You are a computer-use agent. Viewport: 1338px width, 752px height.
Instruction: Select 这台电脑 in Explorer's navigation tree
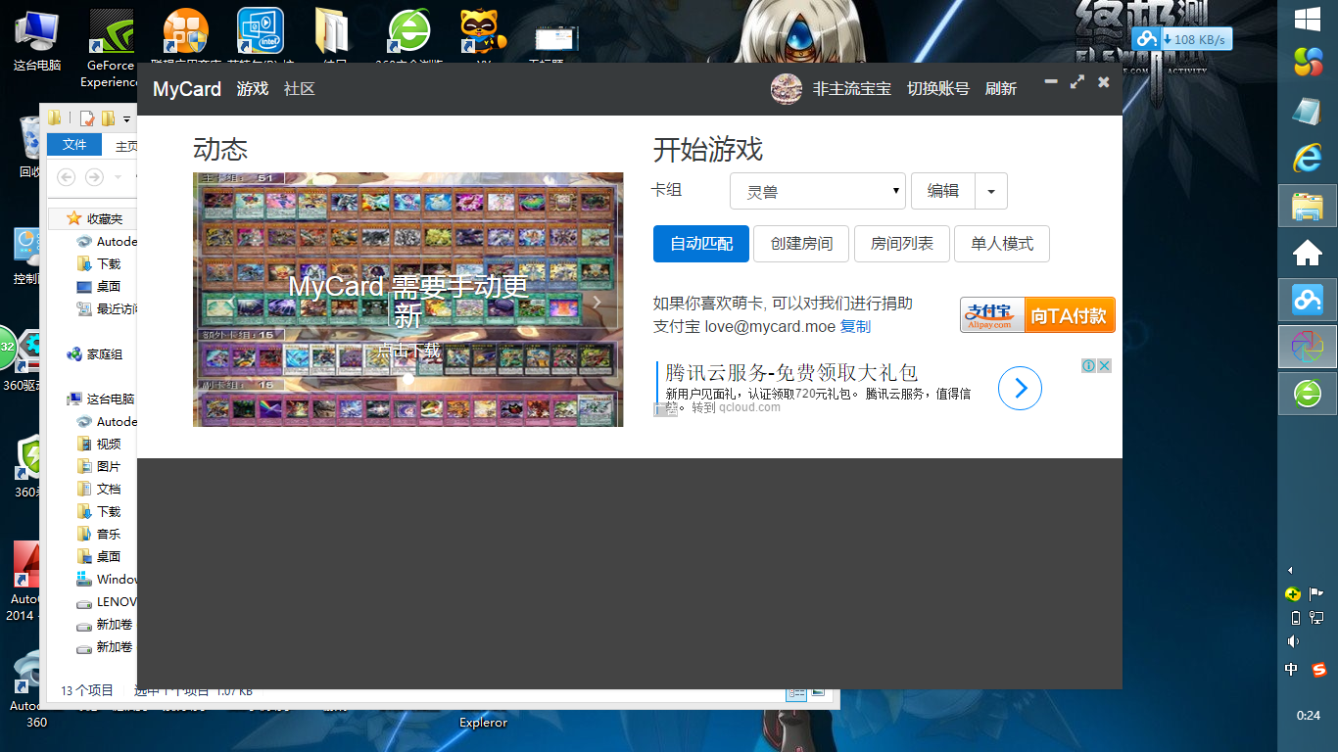click(101, 399)
